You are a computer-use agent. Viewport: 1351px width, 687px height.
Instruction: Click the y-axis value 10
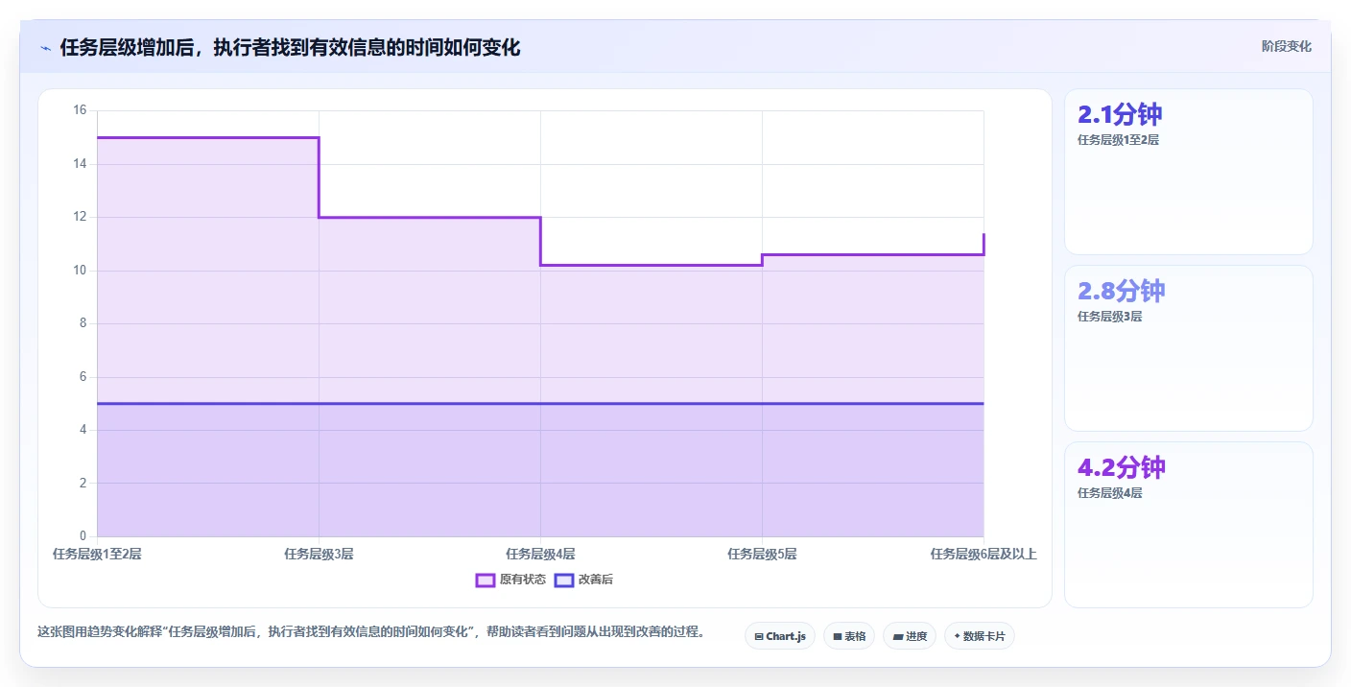point(80,271)
